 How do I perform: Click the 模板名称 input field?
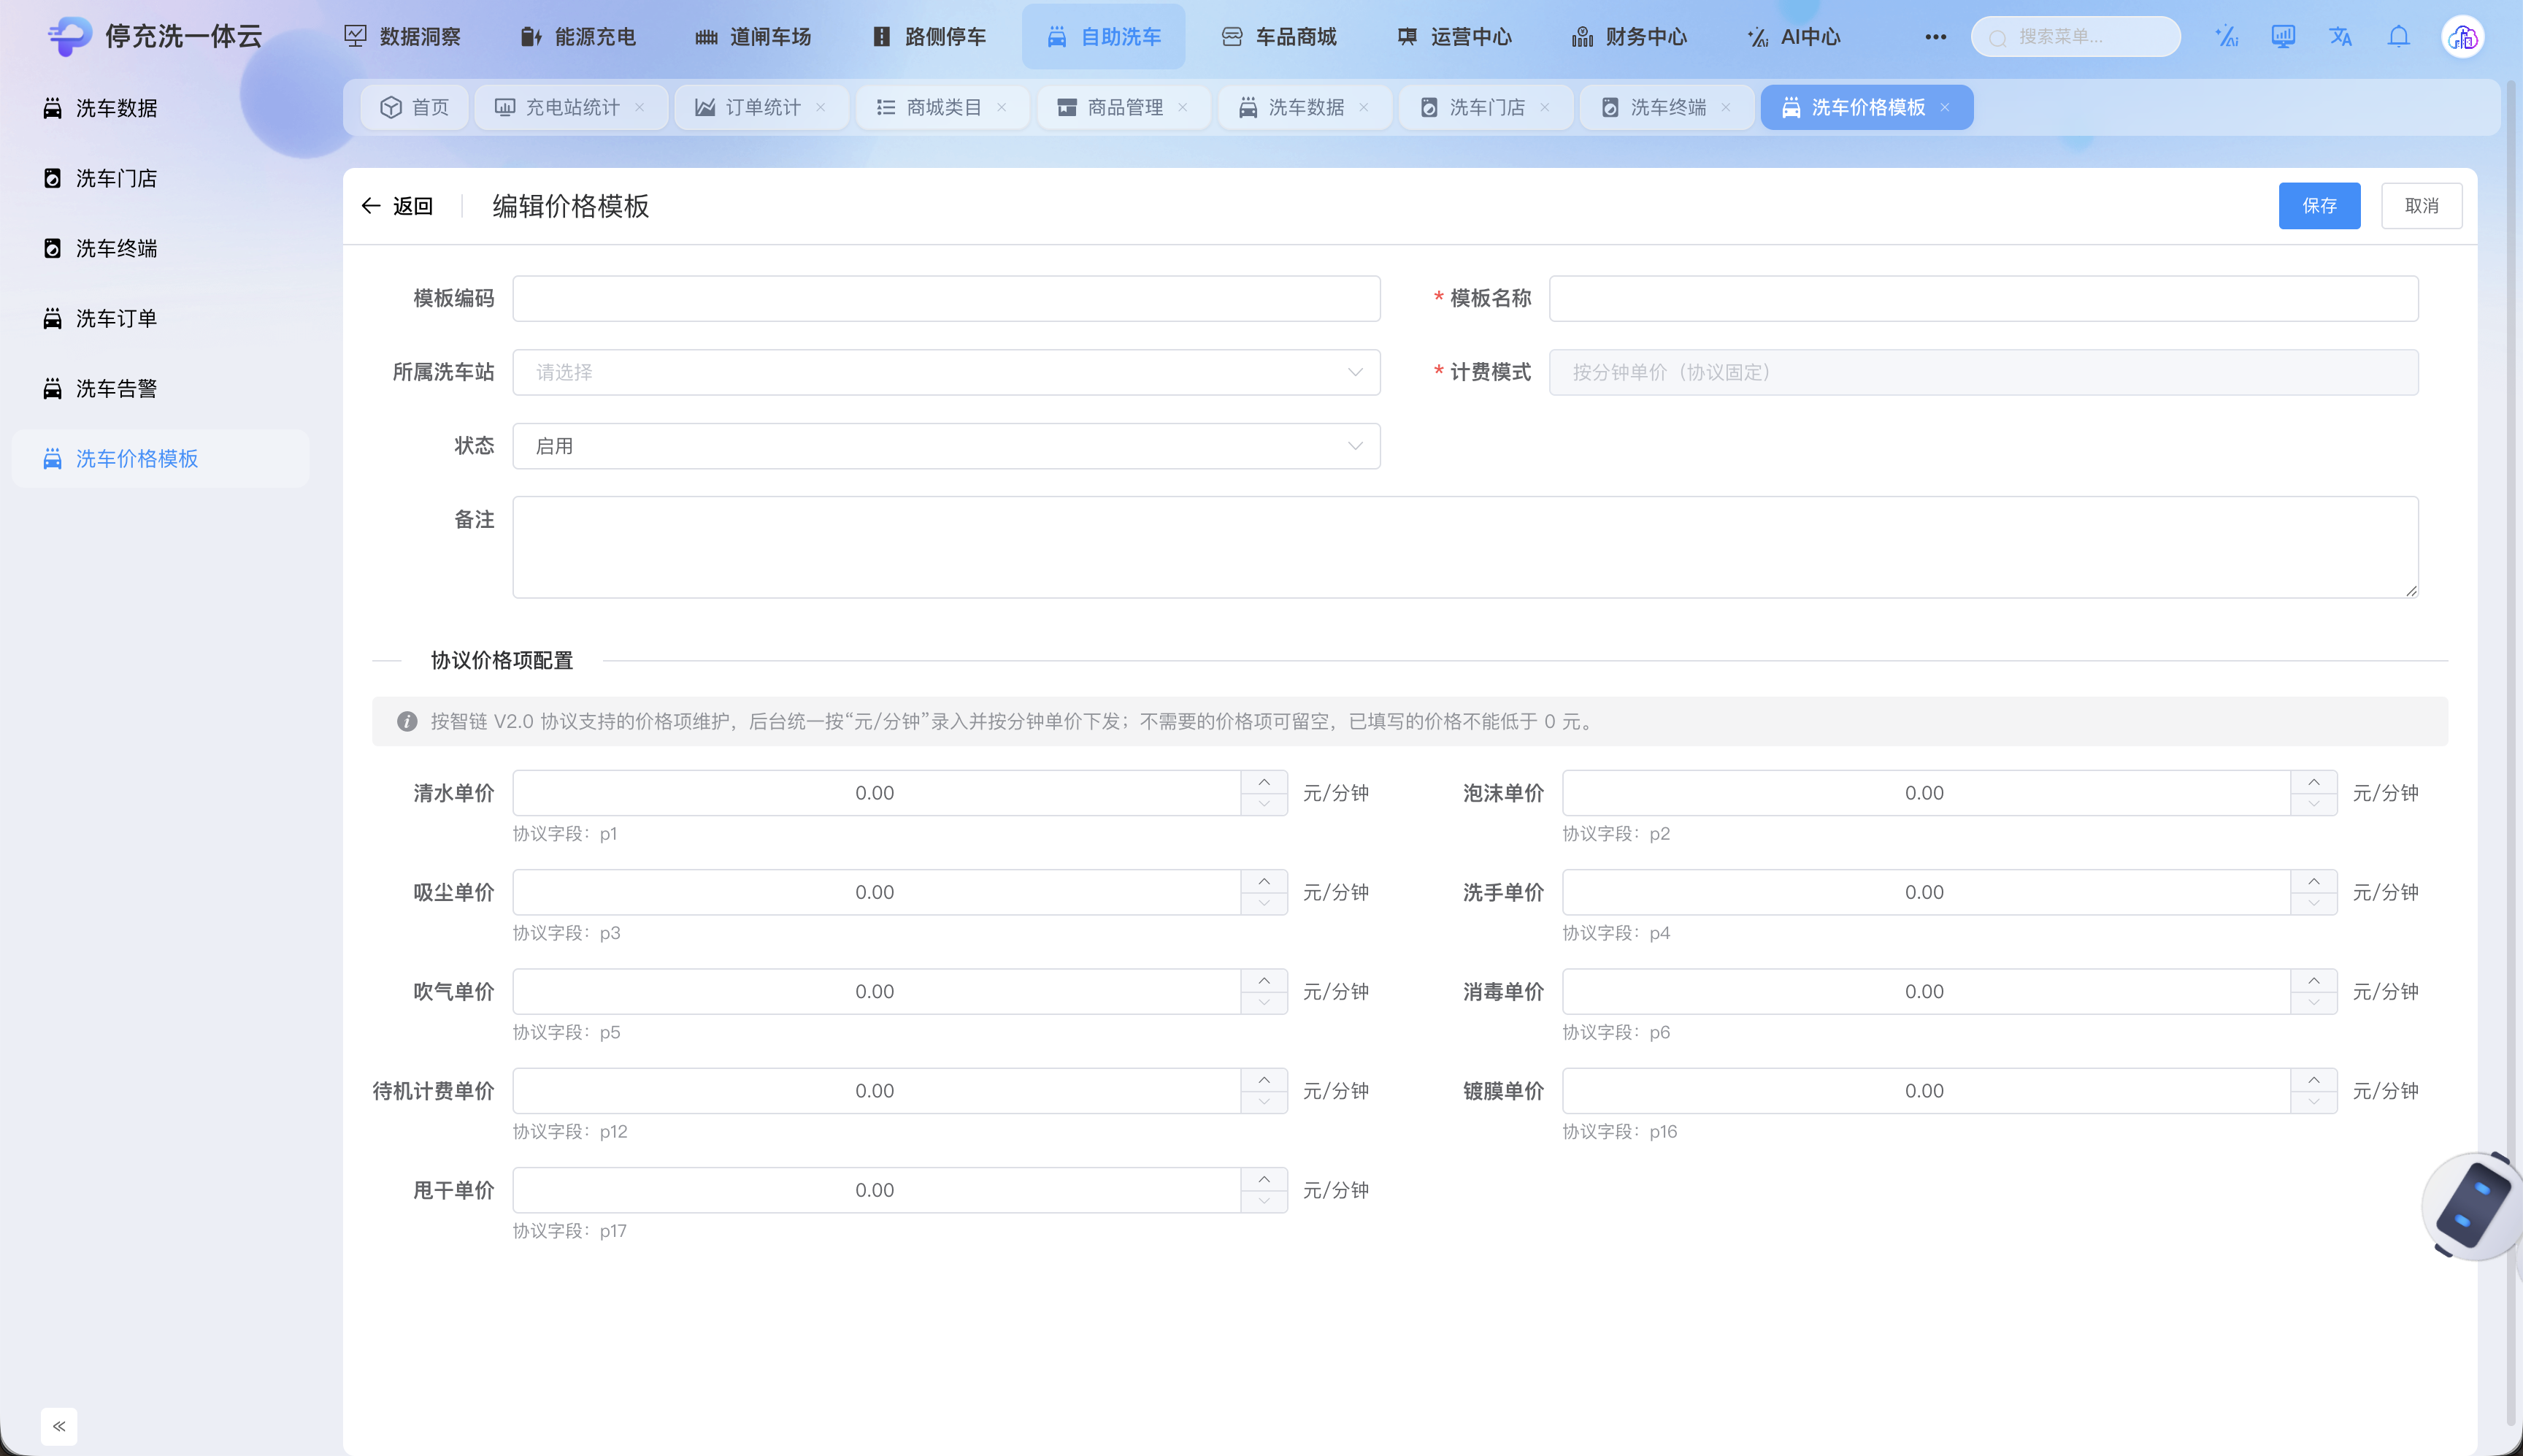pos(1984,298)
